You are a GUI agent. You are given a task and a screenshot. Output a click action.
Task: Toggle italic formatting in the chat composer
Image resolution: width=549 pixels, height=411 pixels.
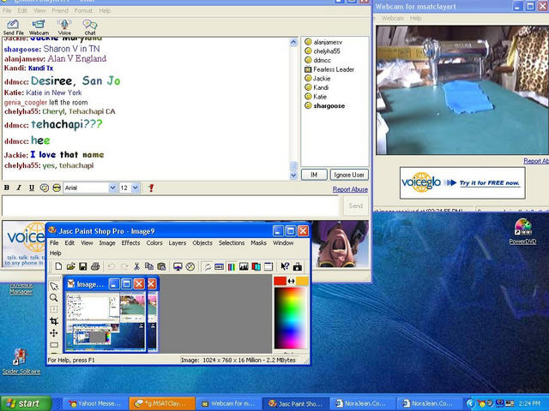coord(19,188)
